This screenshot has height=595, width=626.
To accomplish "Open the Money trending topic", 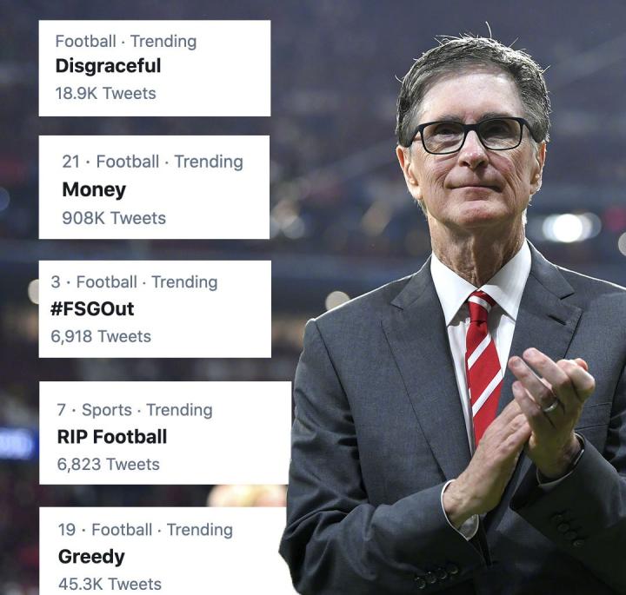I will pyautogui.click(x=94, y=190).
